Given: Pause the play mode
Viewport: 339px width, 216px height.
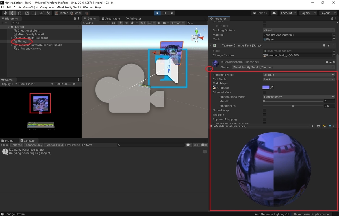Looking at the screenshot, I should pos(164,13).
